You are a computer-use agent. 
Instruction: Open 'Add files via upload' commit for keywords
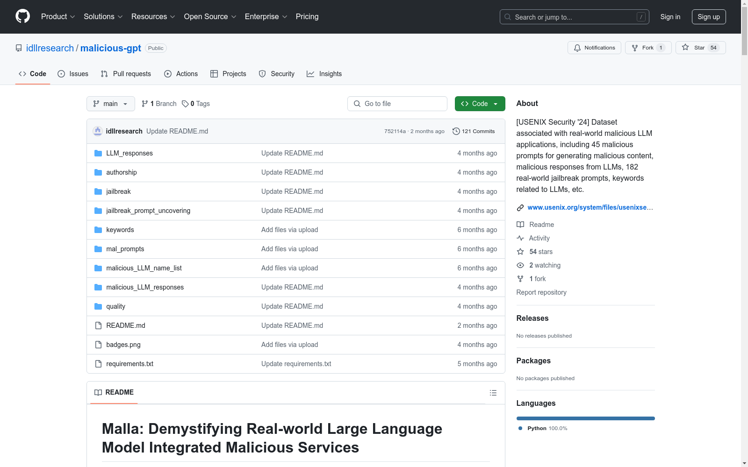(289, 230)
